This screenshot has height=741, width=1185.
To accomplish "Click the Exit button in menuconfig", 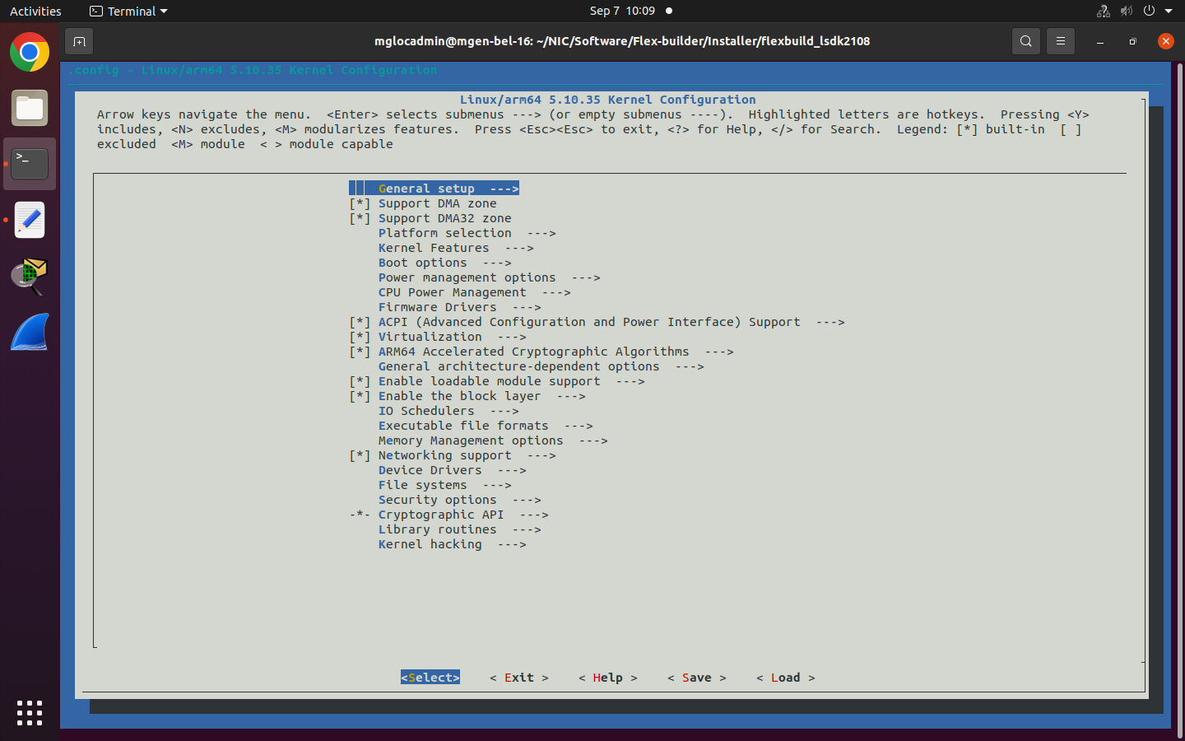I will click(x=518, y=678).
